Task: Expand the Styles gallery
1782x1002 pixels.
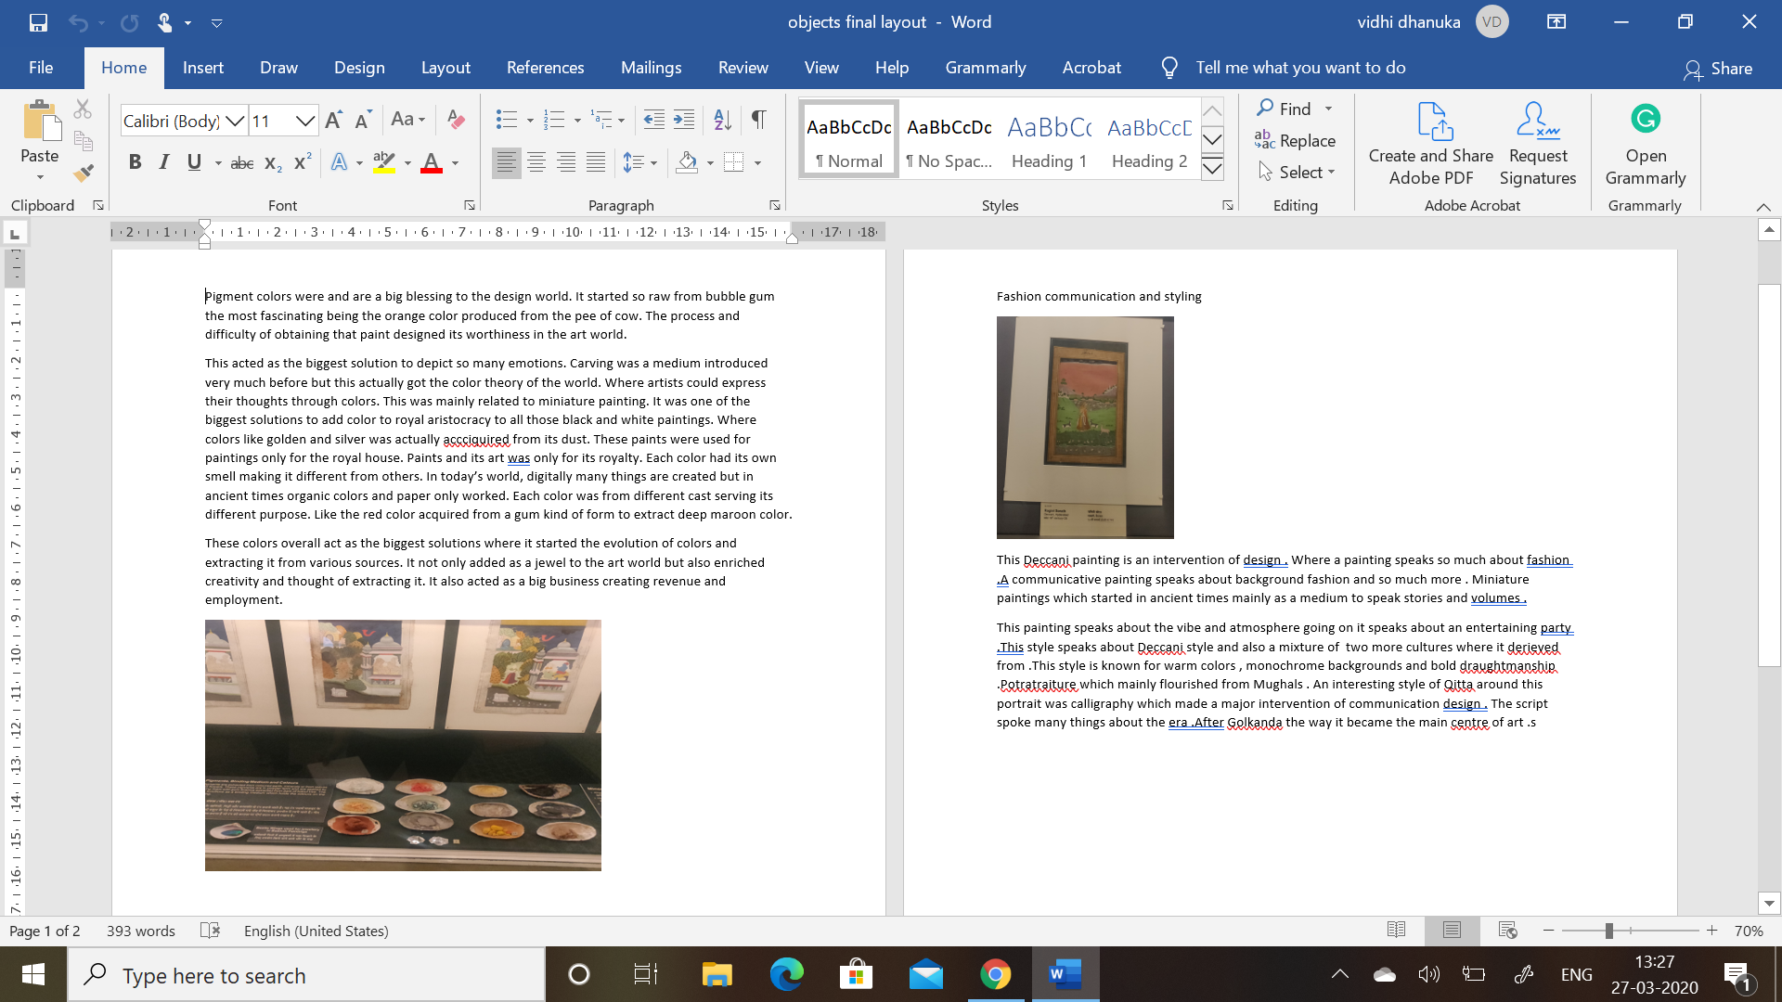Action: [x=1212, y=169]
